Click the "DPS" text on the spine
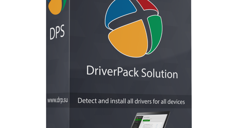 tap(57, 32)
